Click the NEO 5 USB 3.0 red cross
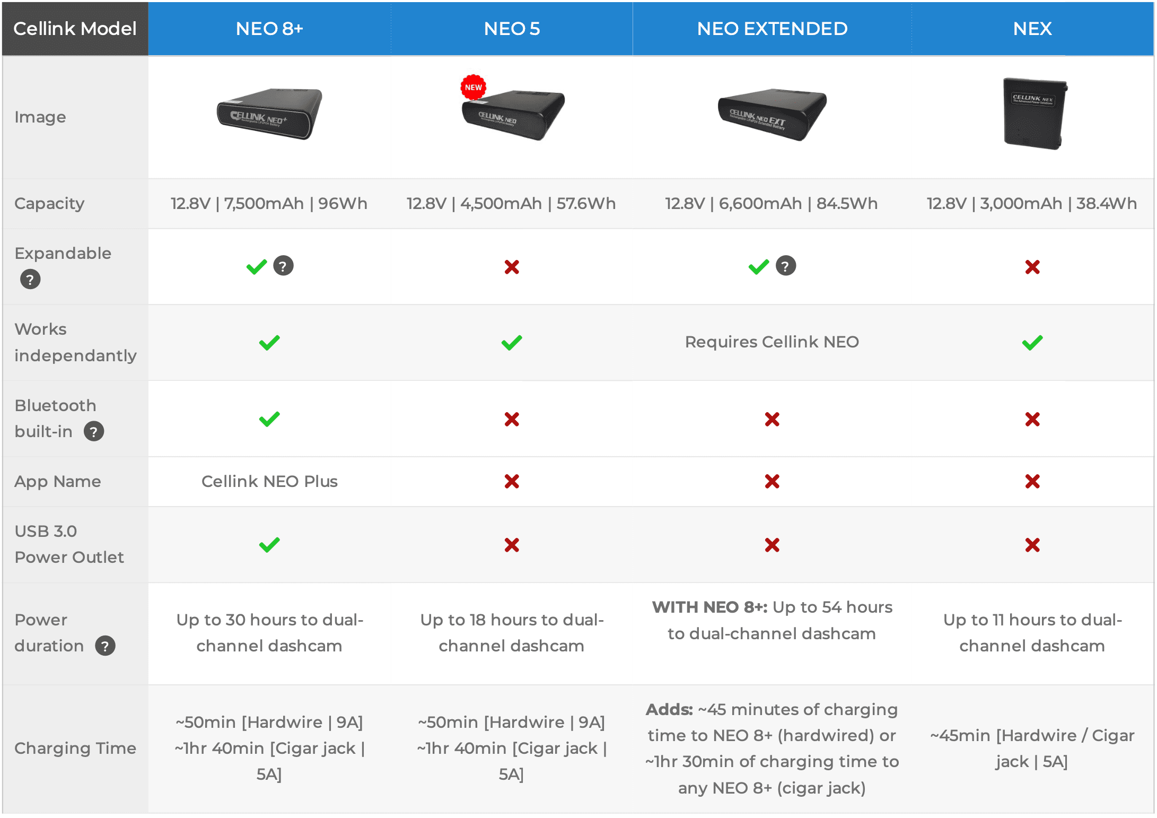Viewport: 1157px width, 818px height. click(x=512, y=545)
